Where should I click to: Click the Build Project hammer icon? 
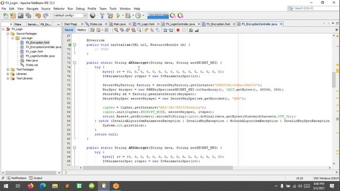[x=102, y=15]
